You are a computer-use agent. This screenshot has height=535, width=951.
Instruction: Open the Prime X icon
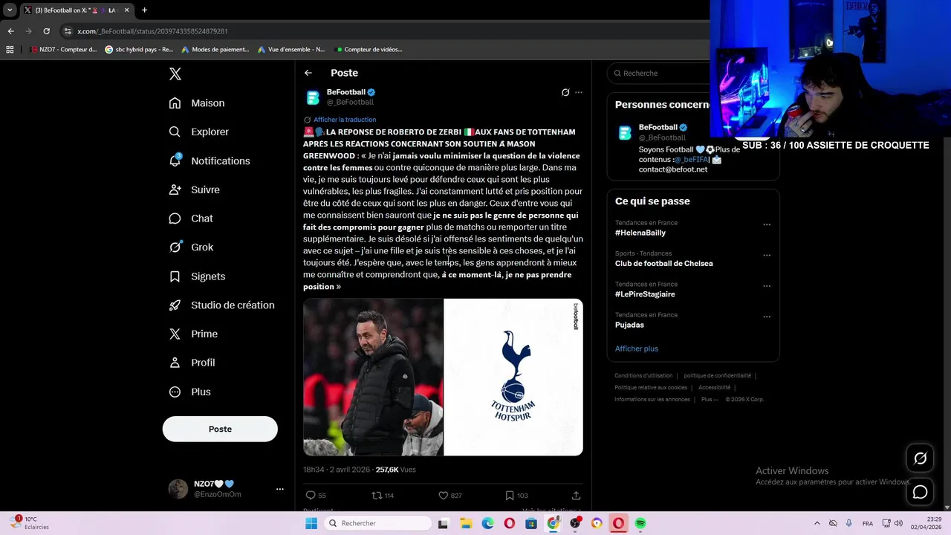click(x=175, y=334)
